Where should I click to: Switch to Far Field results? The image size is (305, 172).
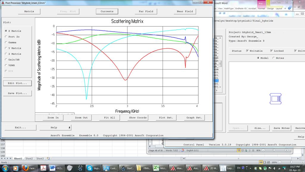146,11
